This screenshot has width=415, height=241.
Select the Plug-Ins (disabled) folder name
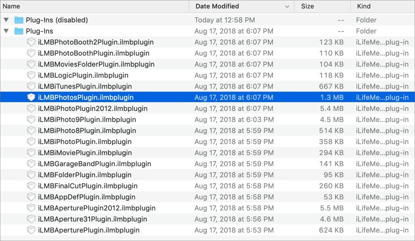point(57,20)
